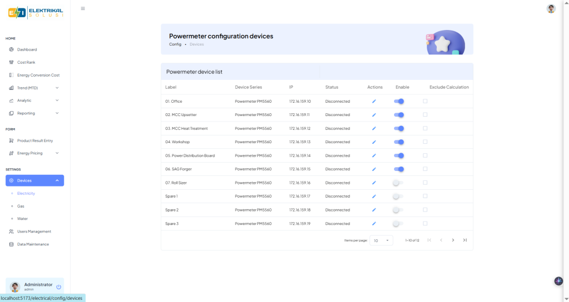Screen dimensions: 569x302
Task: Open the Items per page dropdown
Action: (381, 240)
